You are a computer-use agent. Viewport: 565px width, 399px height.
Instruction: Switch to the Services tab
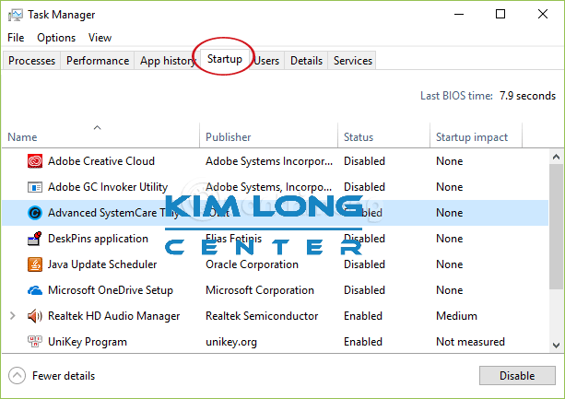point(353,61)
